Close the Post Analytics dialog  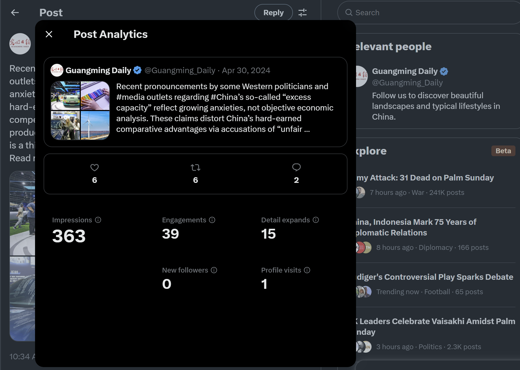point(49,34)
